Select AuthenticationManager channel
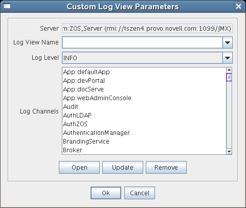Image resolution: width=246 pixels, height=208 pixels. (144, 133)
